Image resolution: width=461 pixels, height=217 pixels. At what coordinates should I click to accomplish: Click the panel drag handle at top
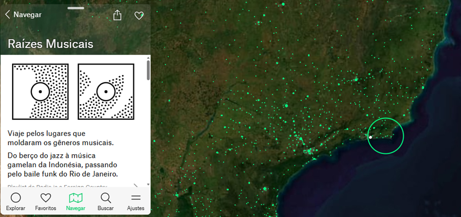coord(75,8)
